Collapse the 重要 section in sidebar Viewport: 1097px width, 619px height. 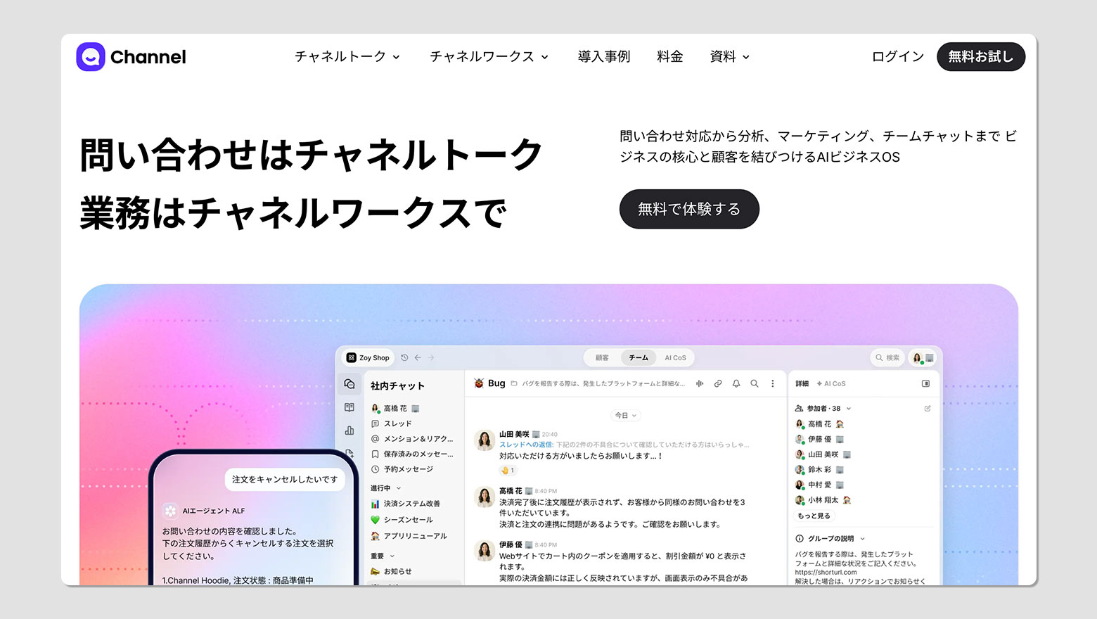[383, 556]
